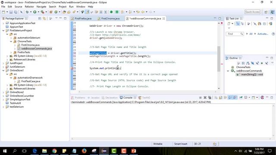Toggle Mark Occurrences highlighter icon
Viewport: 276px width, 155px height.
pyautogui.click(x=87, y=12)
